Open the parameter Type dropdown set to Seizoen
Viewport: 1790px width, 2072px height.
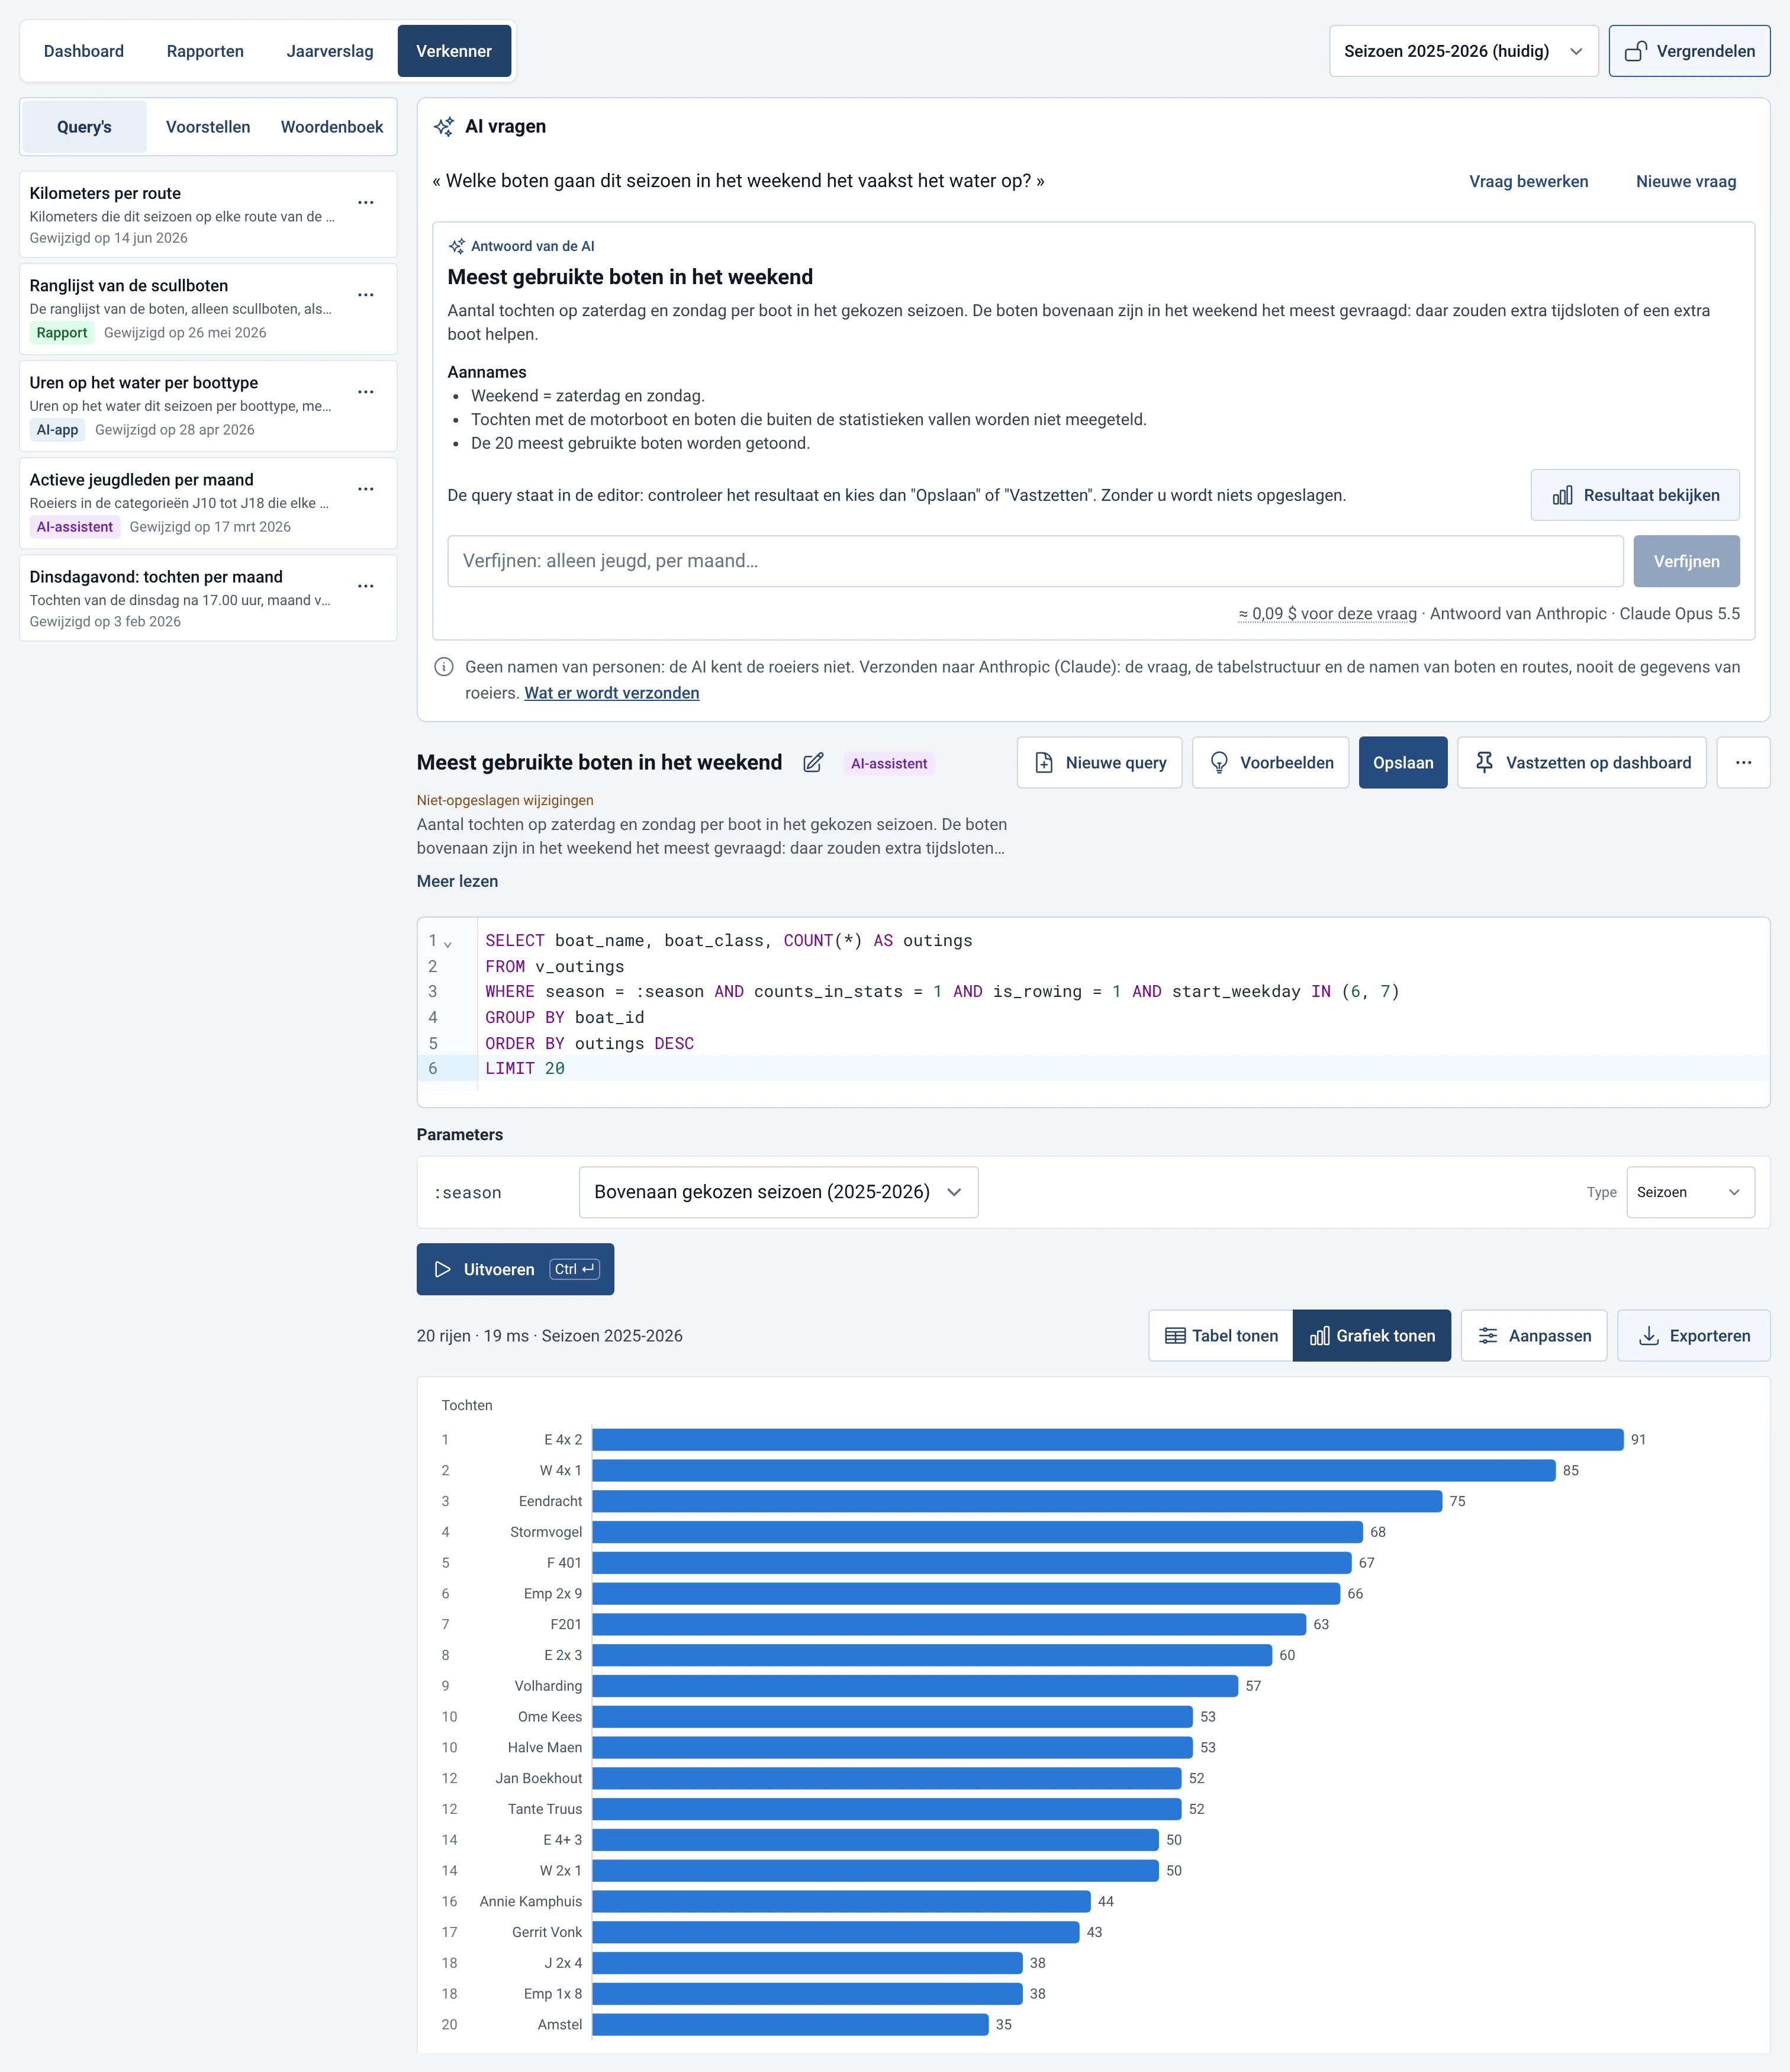pyautogui.click(x=1690, y=1192)
